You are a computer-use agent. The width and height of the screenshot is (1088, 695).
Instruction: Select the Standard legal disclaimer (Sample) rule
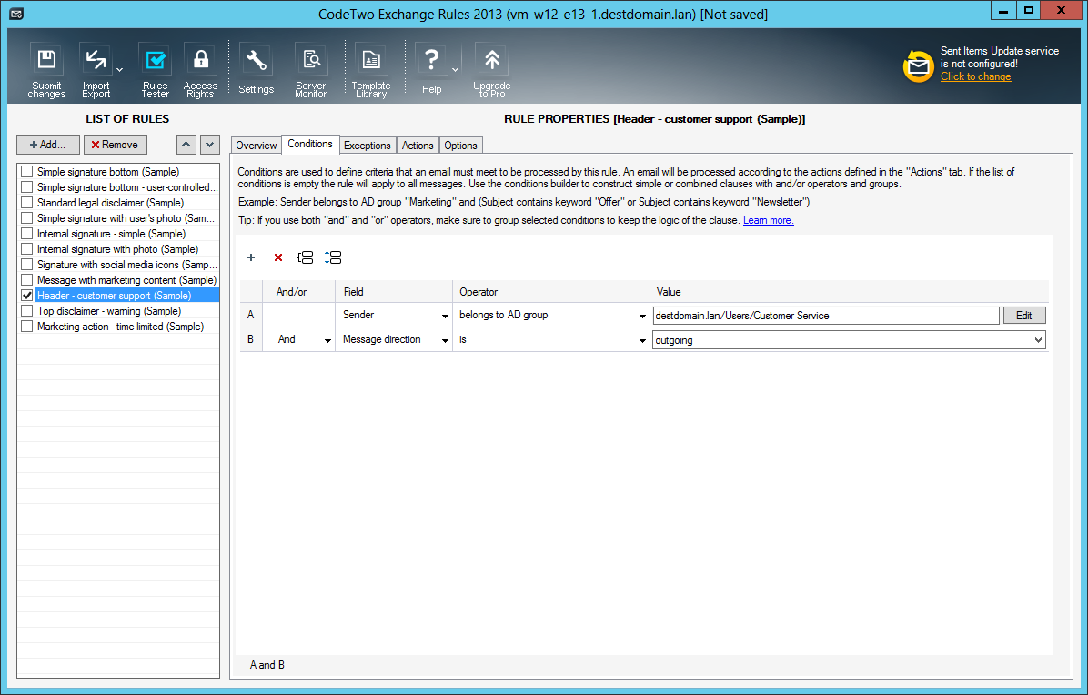110,203
